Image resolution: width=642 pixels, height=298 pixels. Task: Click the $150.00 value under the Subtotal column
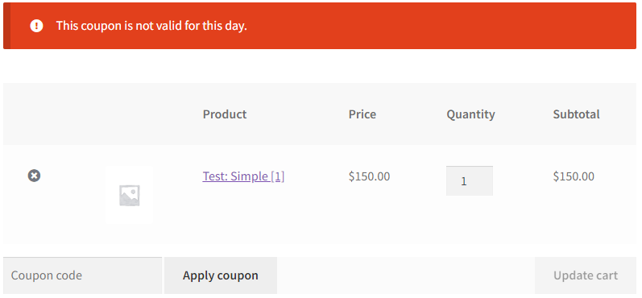point(574,176)
